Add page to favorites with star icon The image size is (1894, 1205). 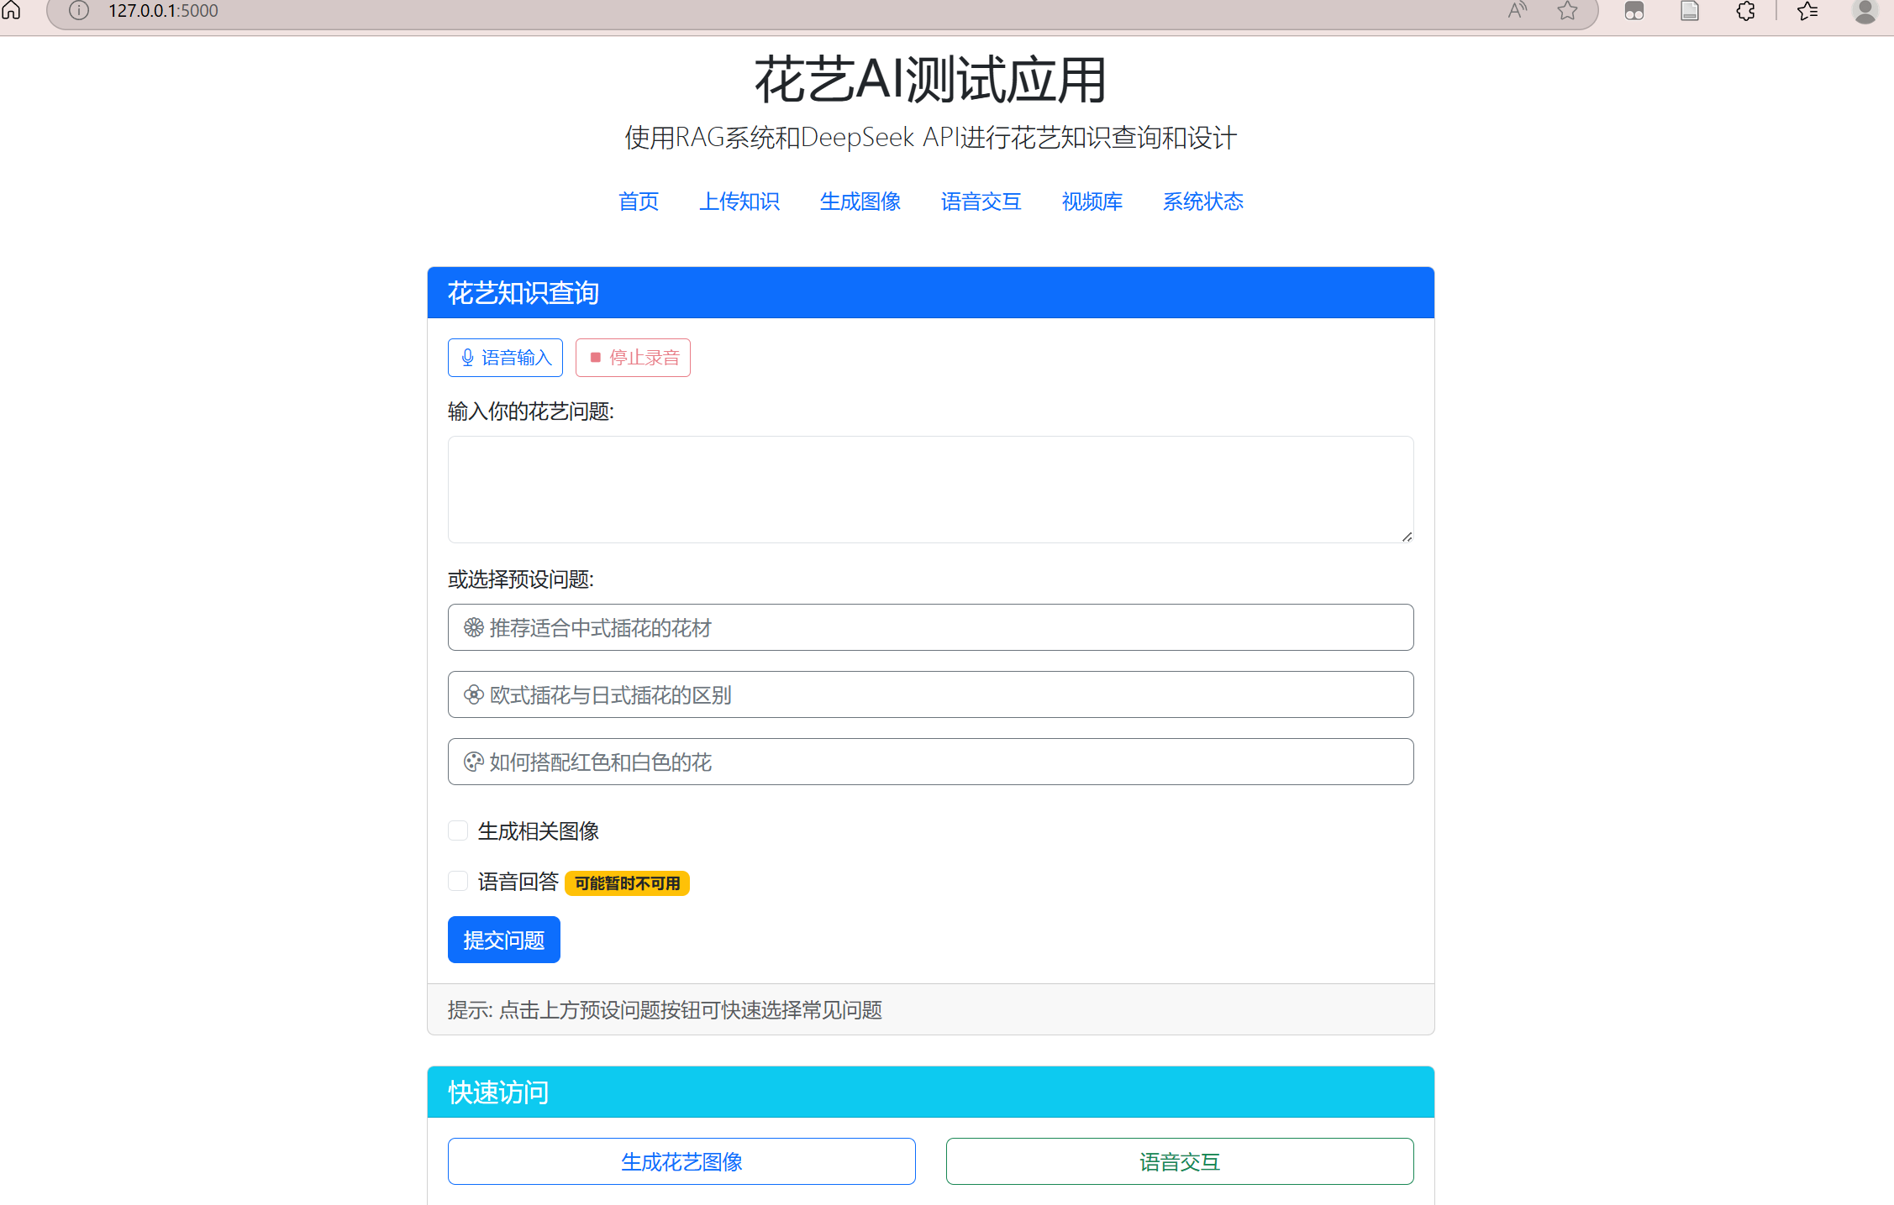pos(1567,11)
